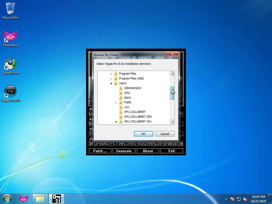Screen dimensions: 272x204
Task: Select the Administrator folder name
Action: click(x=133, y=88)
